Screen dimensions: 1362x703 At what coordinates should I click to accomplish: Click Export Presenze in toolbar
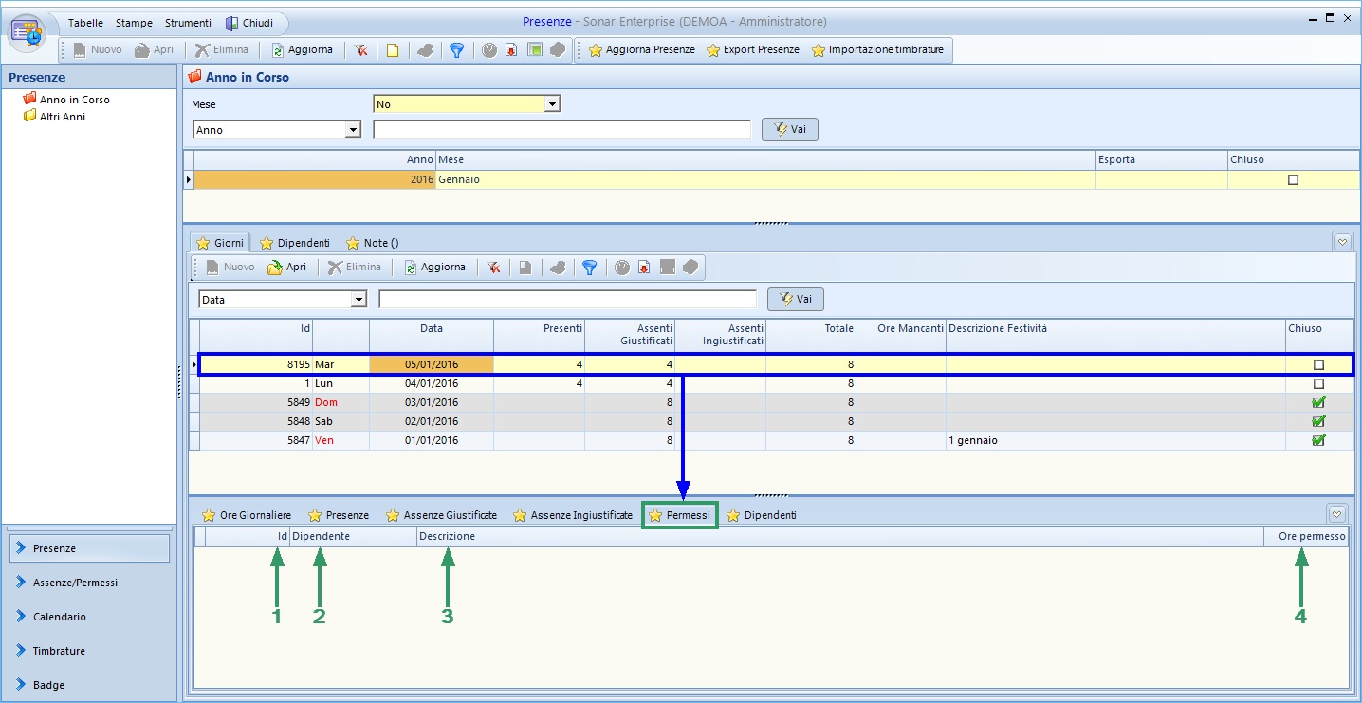point(753,50)
